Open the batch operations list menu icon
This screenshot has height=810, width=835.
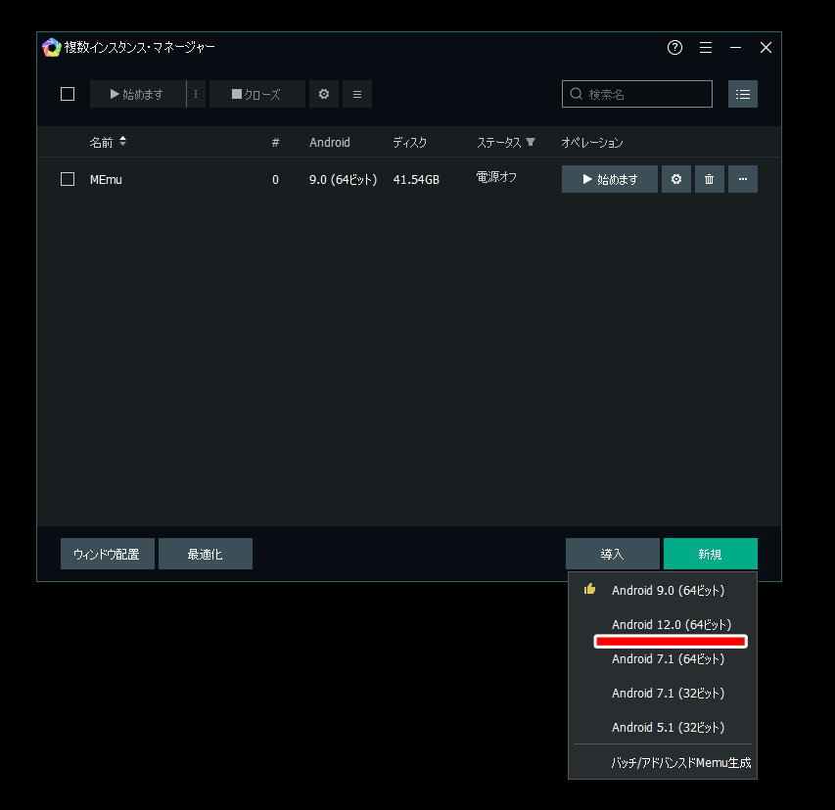(357, 94)
